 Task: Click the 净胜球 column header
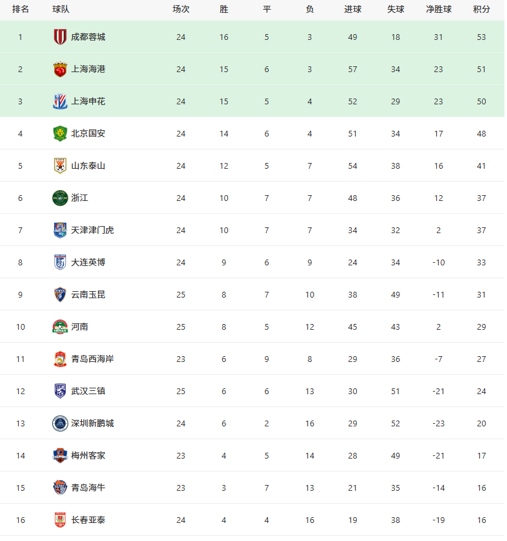439,9
